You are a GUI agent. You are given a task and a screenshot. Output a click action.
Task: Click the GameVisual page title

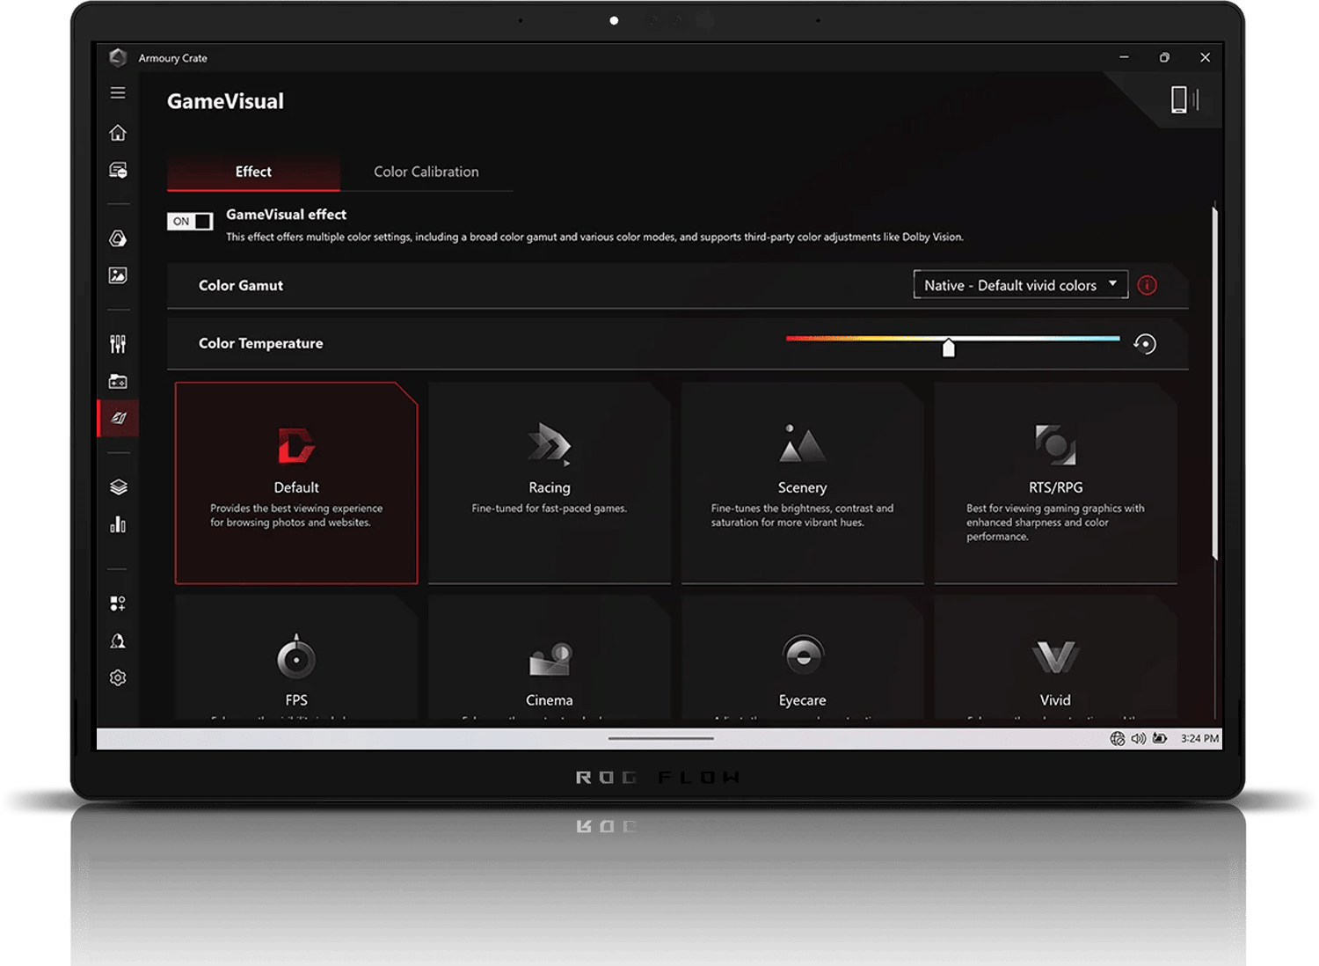click(x=225, y=101)
